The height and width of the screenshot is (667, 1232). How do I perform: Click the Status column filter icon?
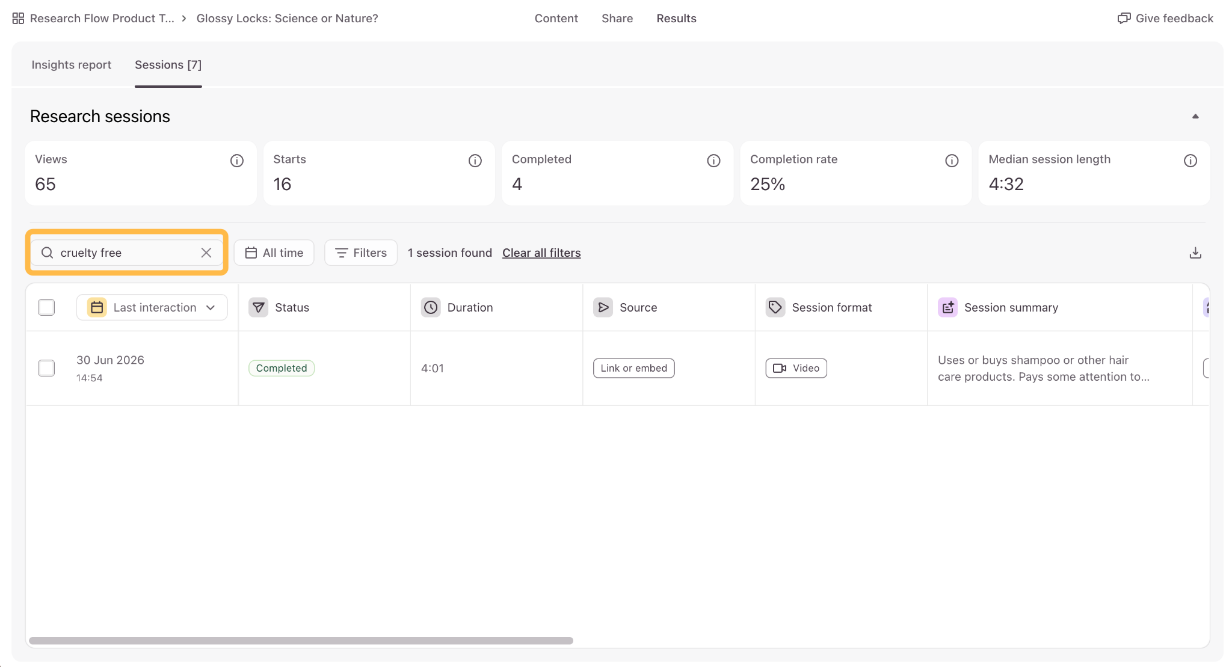point(259,307)
